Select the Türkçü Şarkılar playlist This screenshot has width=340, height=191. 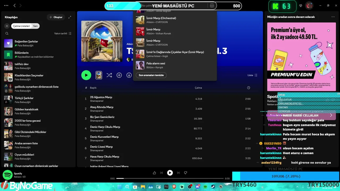pos(39,100)
